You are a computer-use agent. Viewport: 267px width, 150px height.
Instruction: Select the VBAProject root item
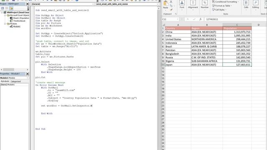point(16,12)
